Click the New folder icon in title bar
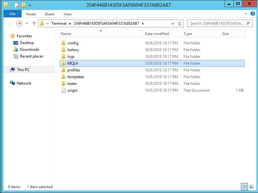Viewport: 258px width, 193px height. [24, 5]
